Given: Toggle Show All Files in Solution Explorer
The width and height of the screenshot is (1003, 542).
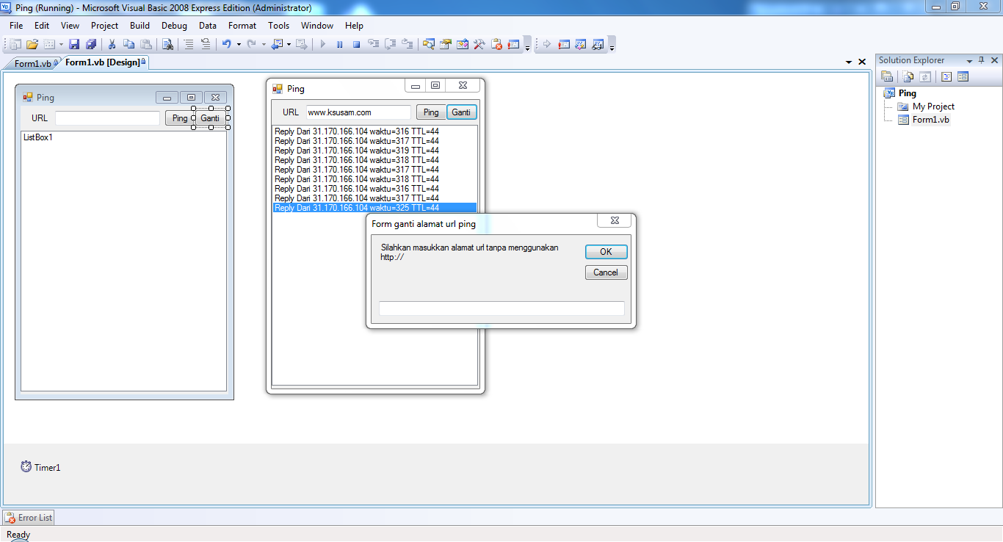Looking at the screenshot, I should pos(908,76).
